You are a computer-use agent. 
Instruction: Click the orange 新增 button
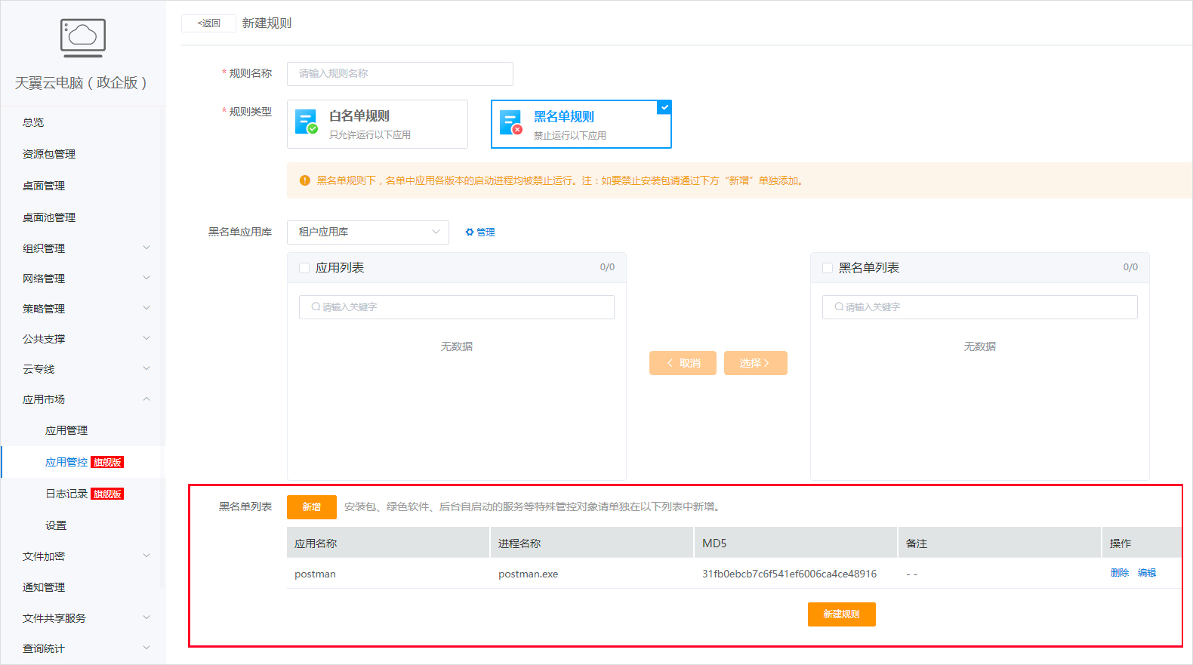[311, 507]
